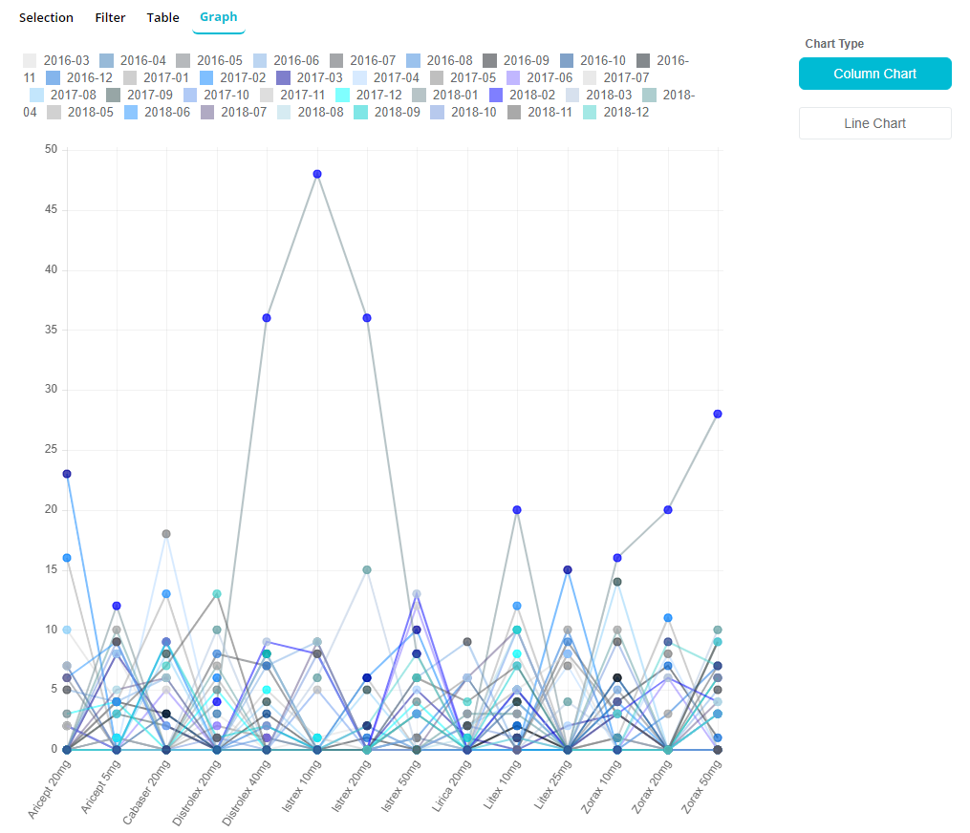Viewport: 970px width, 833px height.
Task: Click Aricept 20mg data point at 23
Action: click(x=67, y=474)
